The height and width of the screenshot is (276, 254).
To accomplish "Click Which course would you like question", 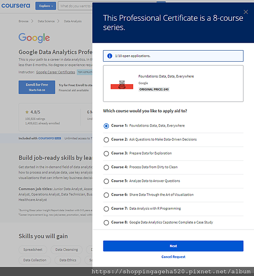I will coord(145,111).
